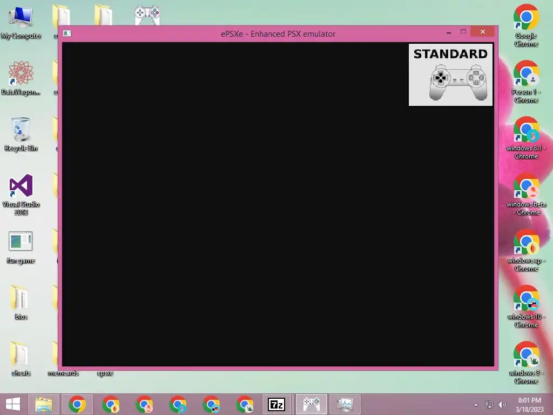Open plain Google Chrome on the taskbar
553x415 pixels.
pyautogui.click(x=77, y=404)
